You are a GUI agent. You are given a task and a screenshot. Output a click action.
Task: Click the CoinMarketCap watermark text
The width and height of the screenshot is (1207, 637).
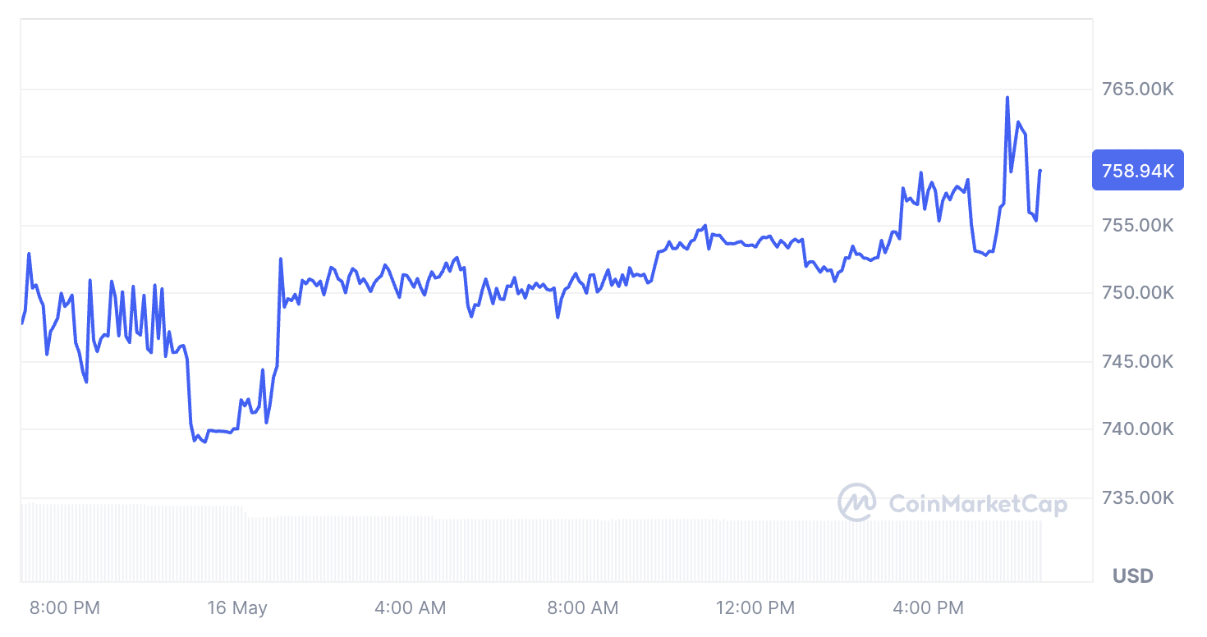978,504
